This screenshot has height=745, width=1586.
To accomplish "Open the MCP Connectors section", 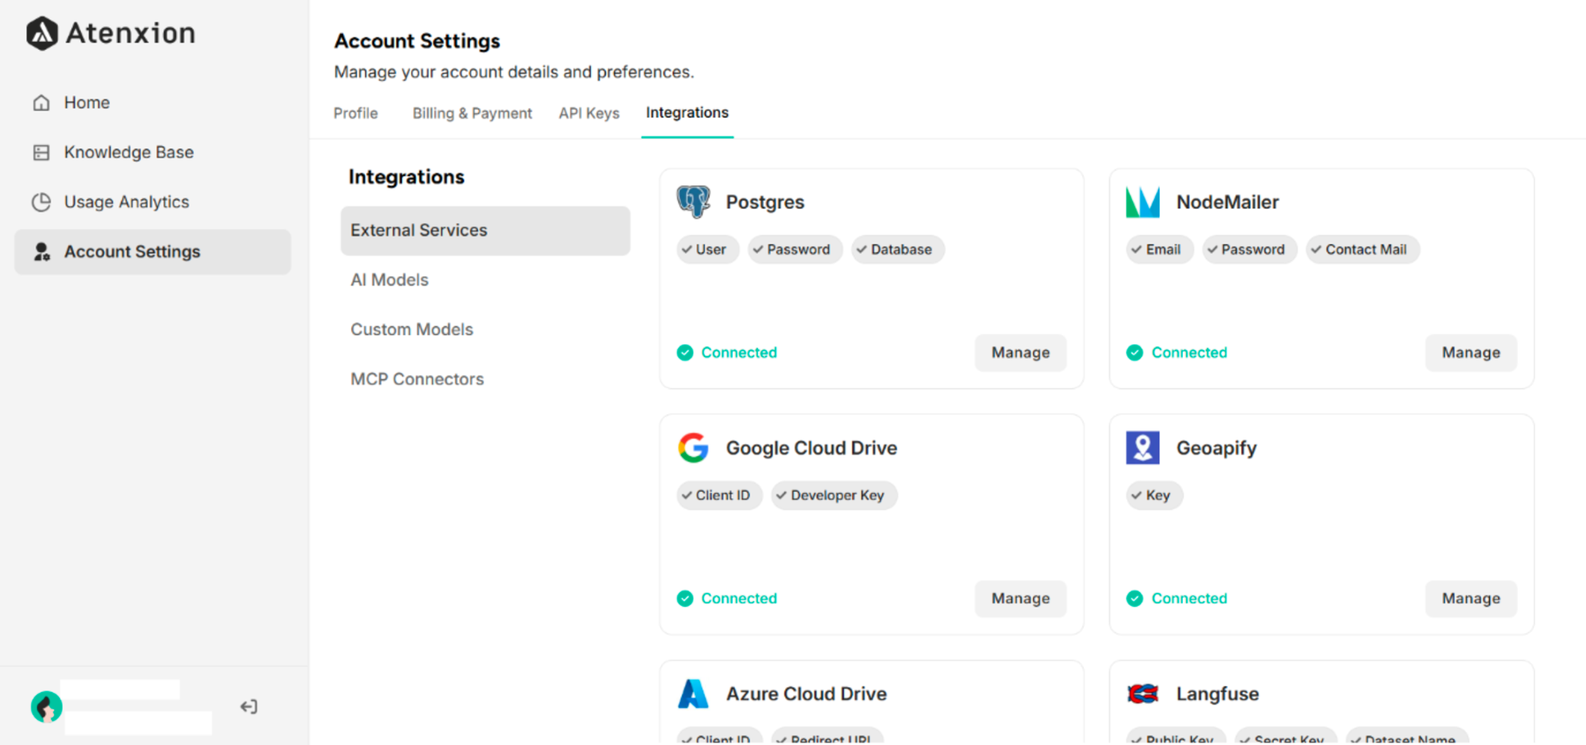I will click(417, 379).
